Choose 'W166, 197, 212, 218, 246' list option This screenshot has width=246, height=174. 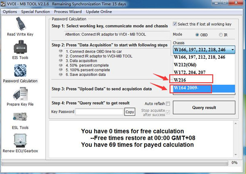tap(204, 57)
